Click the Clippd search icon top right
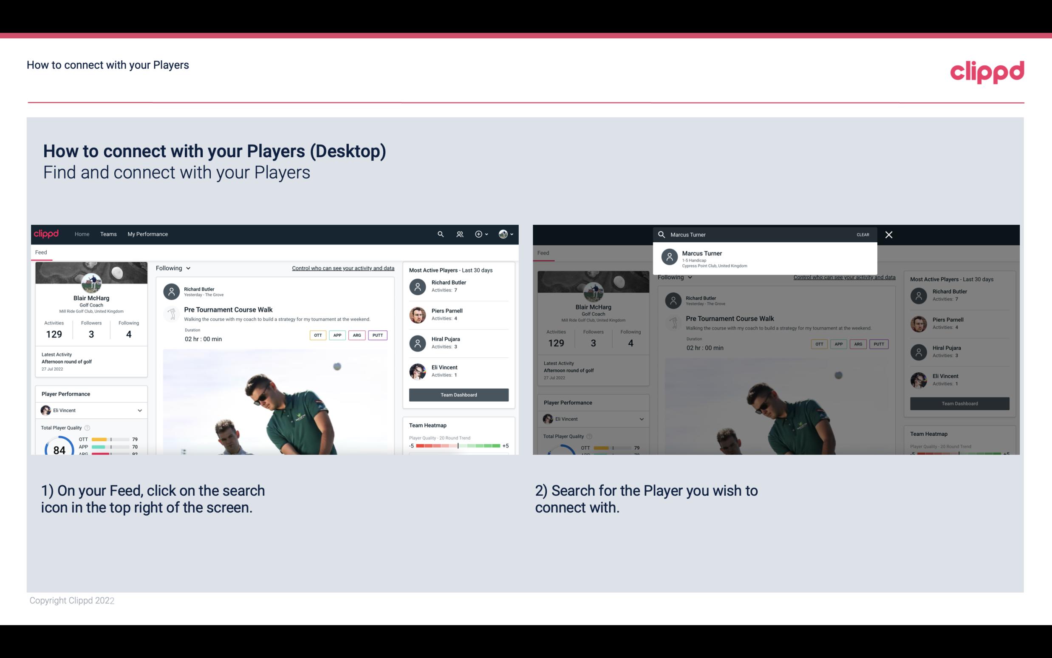Screen dimensions: 1052x658 click(439, 233)
